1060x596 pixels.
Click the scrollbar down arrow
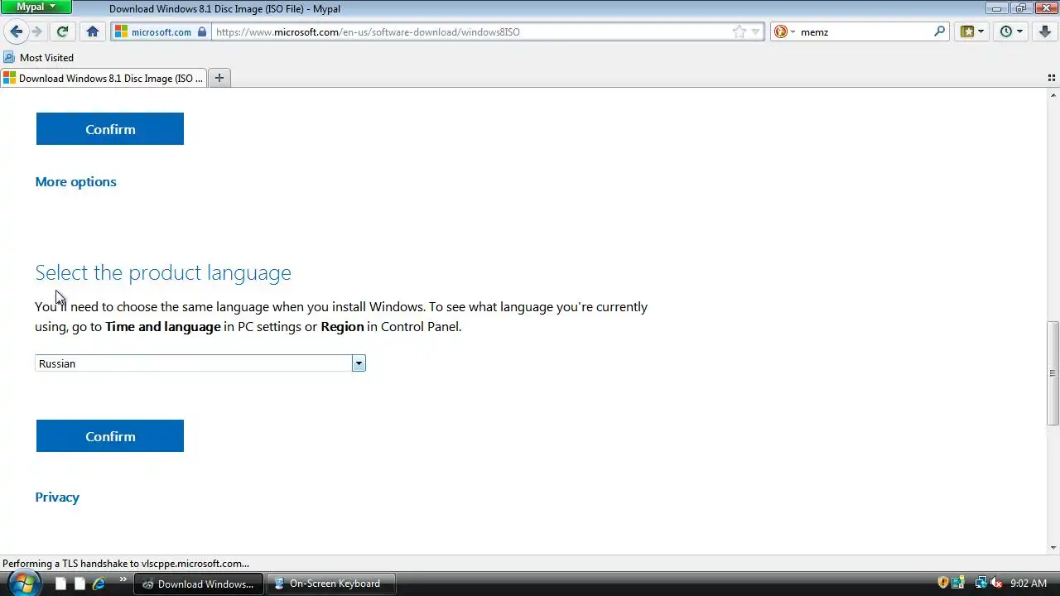coord(1053,547)
